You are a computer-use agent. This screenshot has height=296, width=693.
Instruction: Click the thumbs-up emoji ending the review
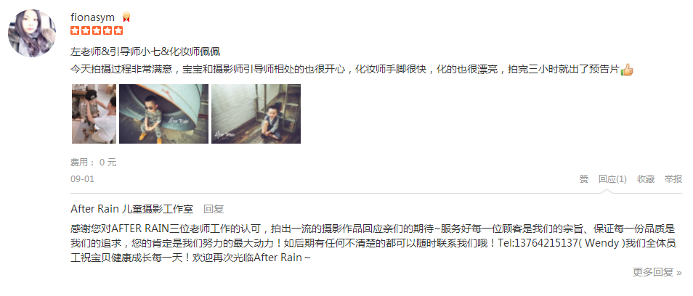[x=627, y=70]
